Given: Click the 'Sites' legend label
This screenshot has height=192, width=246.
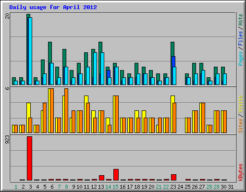Looking at the screenshot, I should tap(240, 126).
